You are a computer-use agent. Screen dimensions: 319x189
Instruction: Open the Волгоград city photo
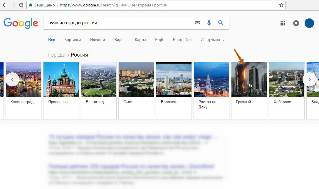[x=99, y=79]
